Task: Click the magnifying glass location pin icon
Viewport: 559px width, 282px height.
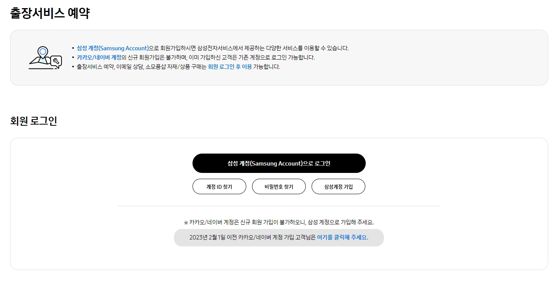Action: (x=43, y=51)
